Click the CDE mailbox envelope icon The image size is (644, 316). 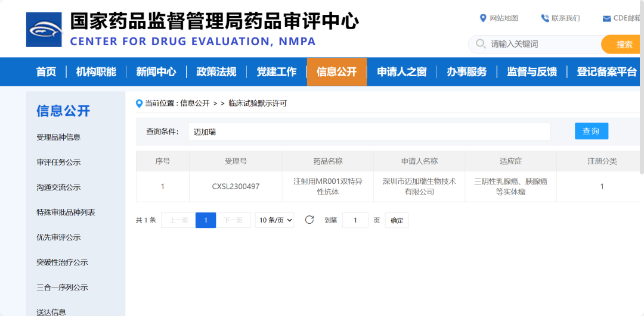pos(606,18)
